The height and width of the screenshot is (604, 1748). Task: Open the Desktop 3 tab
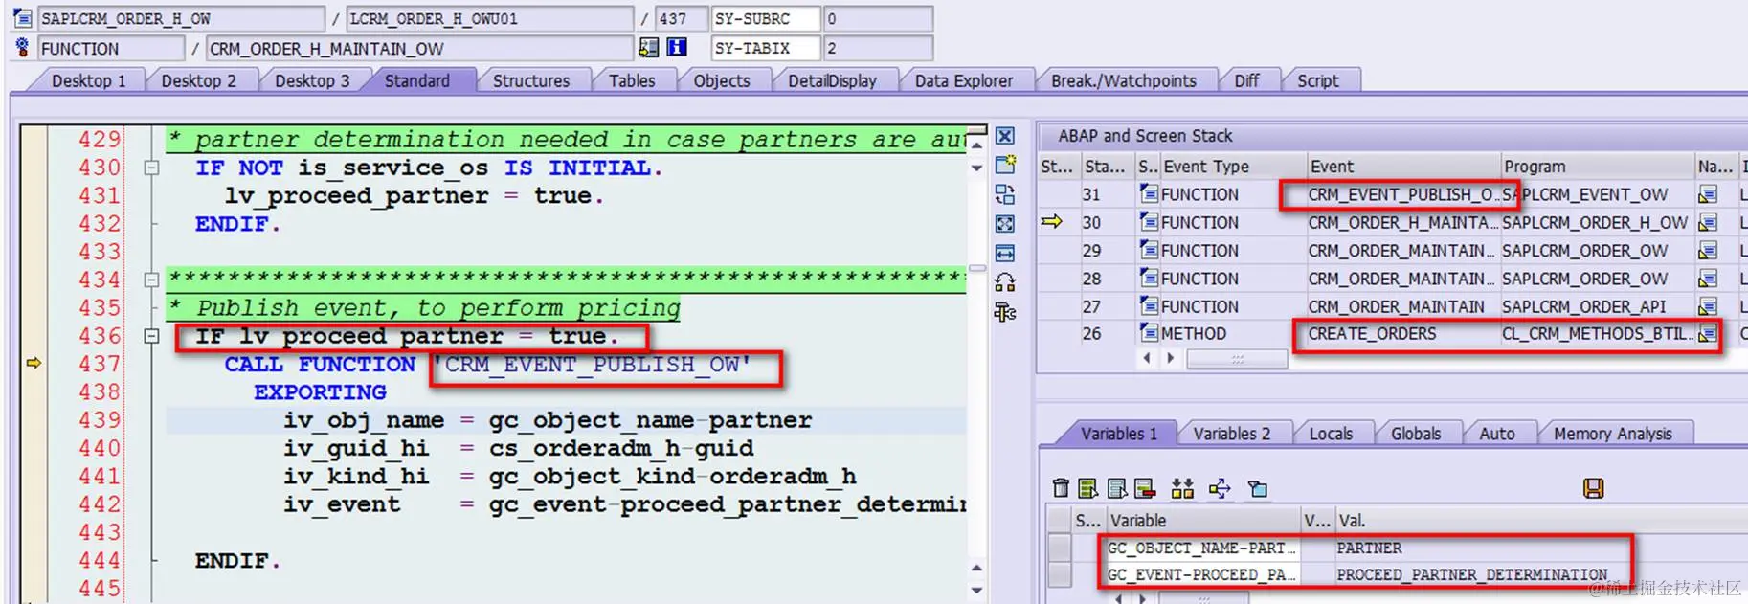pyautogui.click(x=312, y=80)
